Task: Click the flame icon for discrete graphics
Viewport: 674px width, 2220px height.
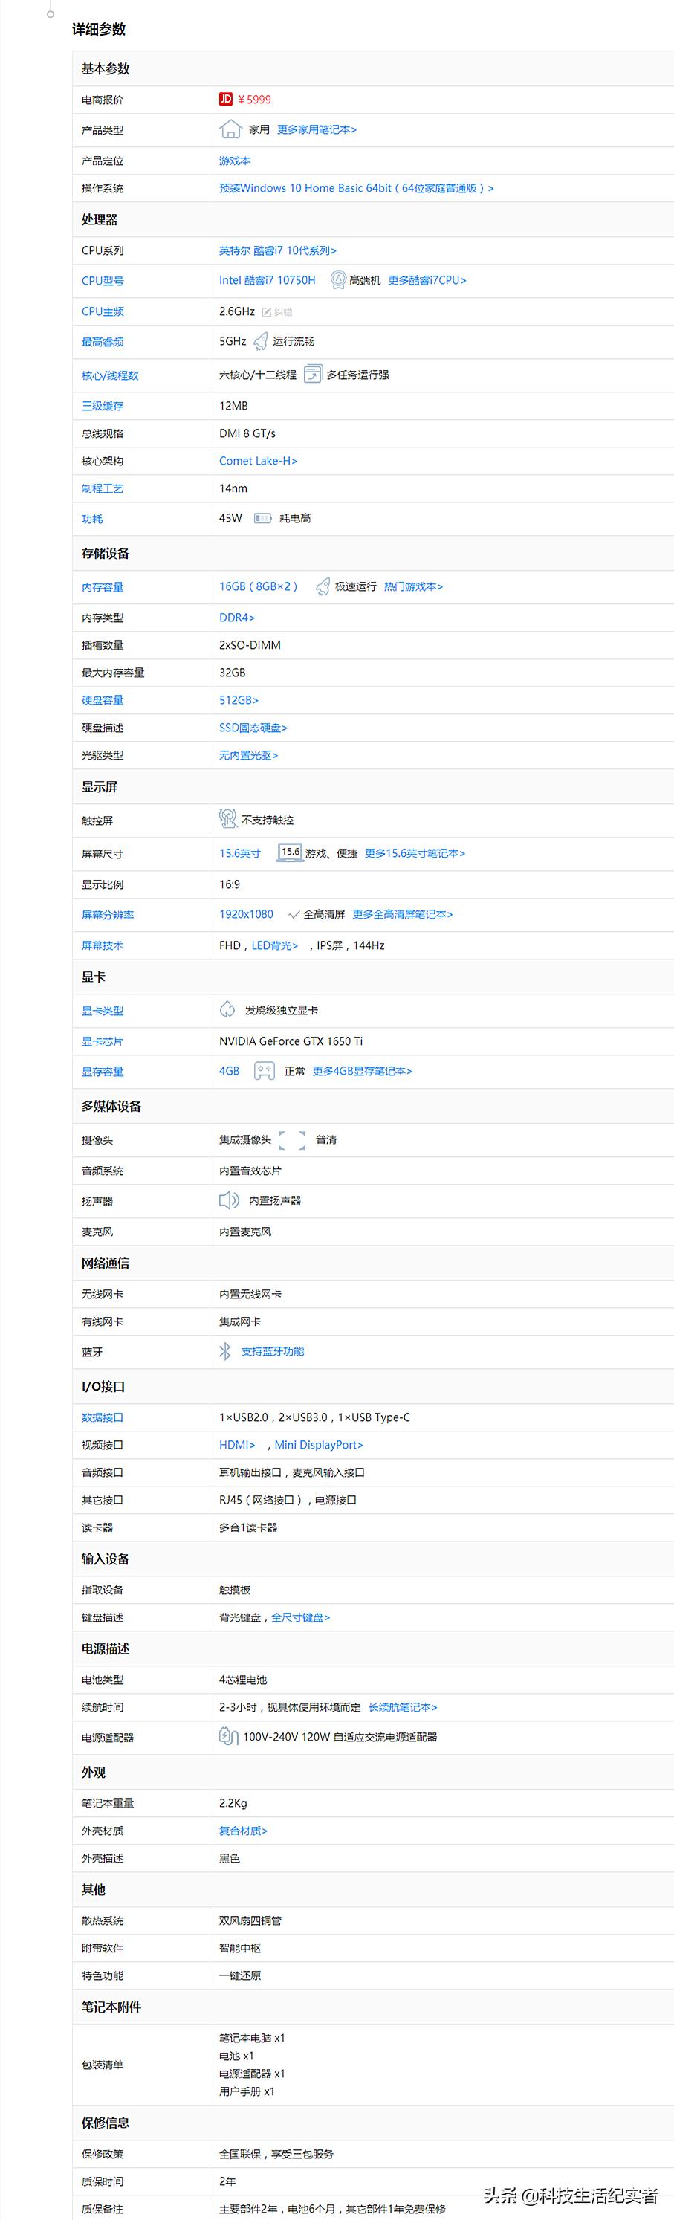Action: pyautogui.click(x=227, y=1009)
